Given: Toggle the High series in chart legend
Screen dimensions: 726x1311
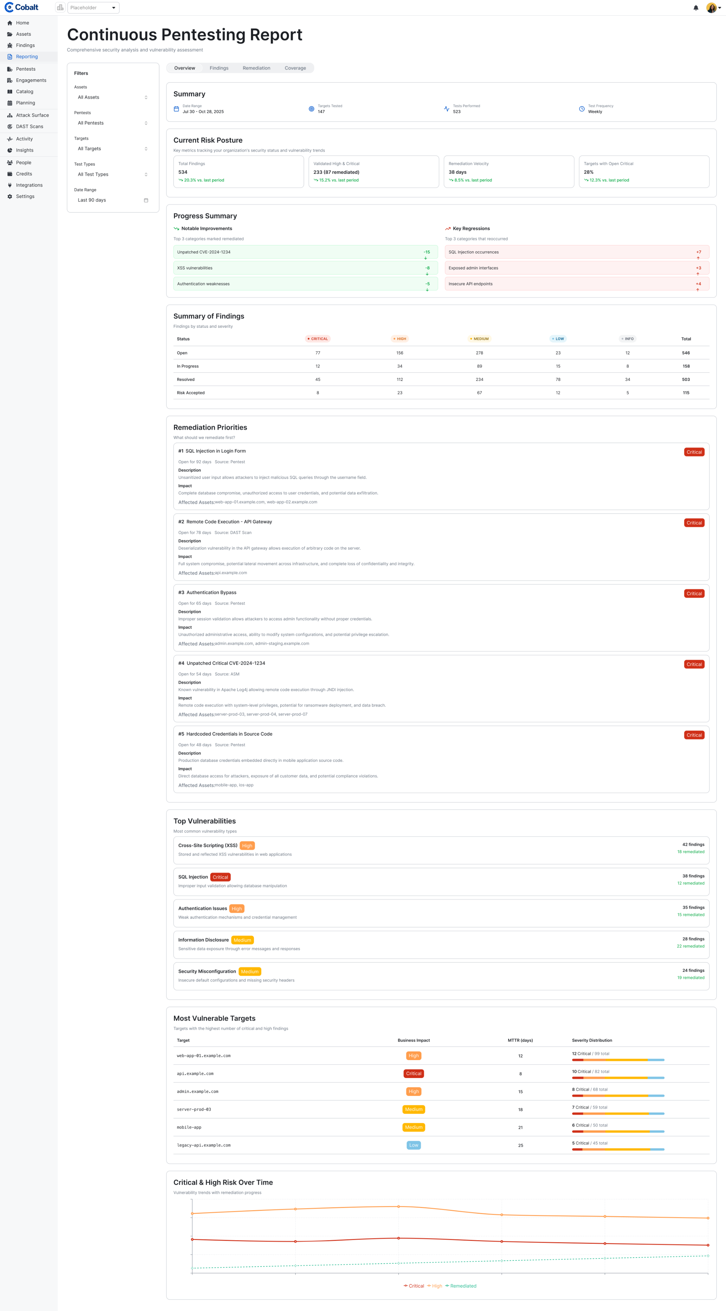Looking at the screenshot, I should 435,1285.
